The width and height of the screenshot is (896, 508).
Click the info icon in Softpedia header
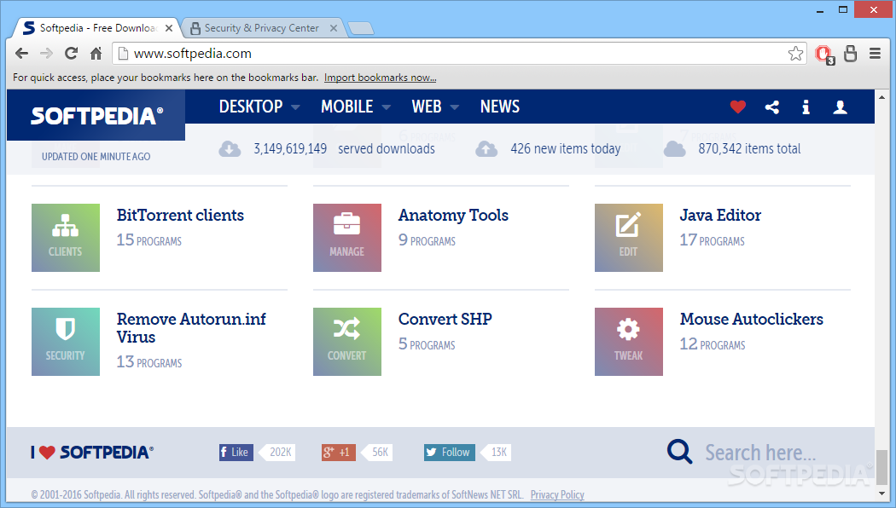tap(806, 107)
